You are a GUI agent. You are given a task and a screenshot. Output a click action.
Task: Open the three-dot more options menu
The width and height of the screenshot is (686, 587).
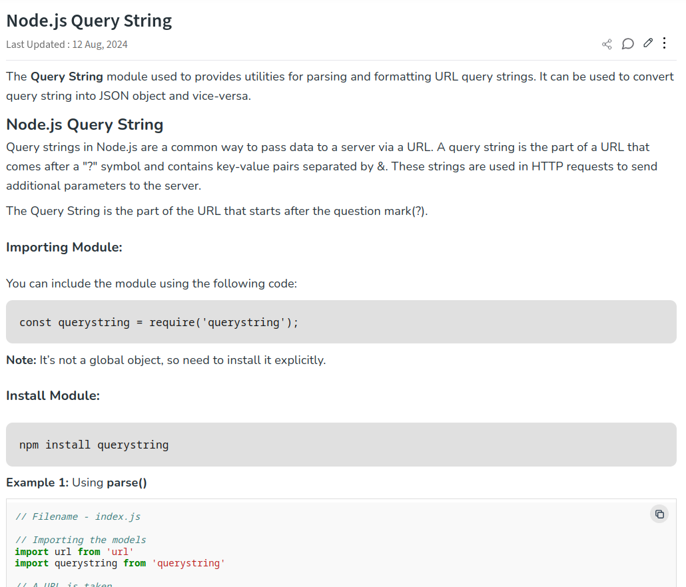pos(664,43)
